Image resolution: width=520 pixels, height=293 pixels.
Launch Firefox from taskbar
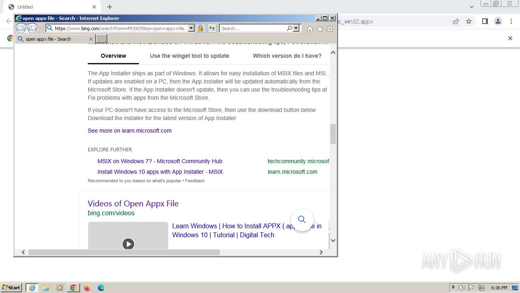coord(87,288)
